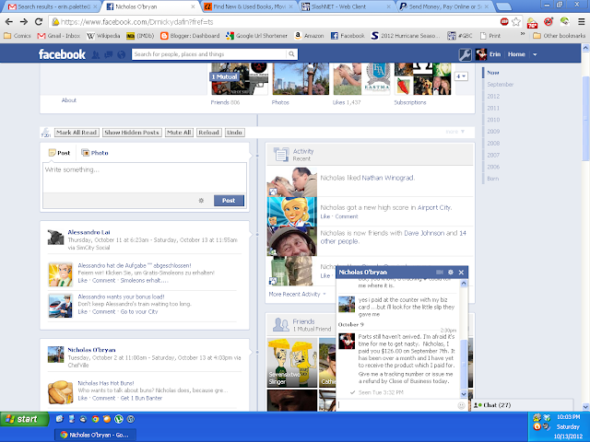
Task: Click the Activity Recent panel icon
Action: point(281,155)
